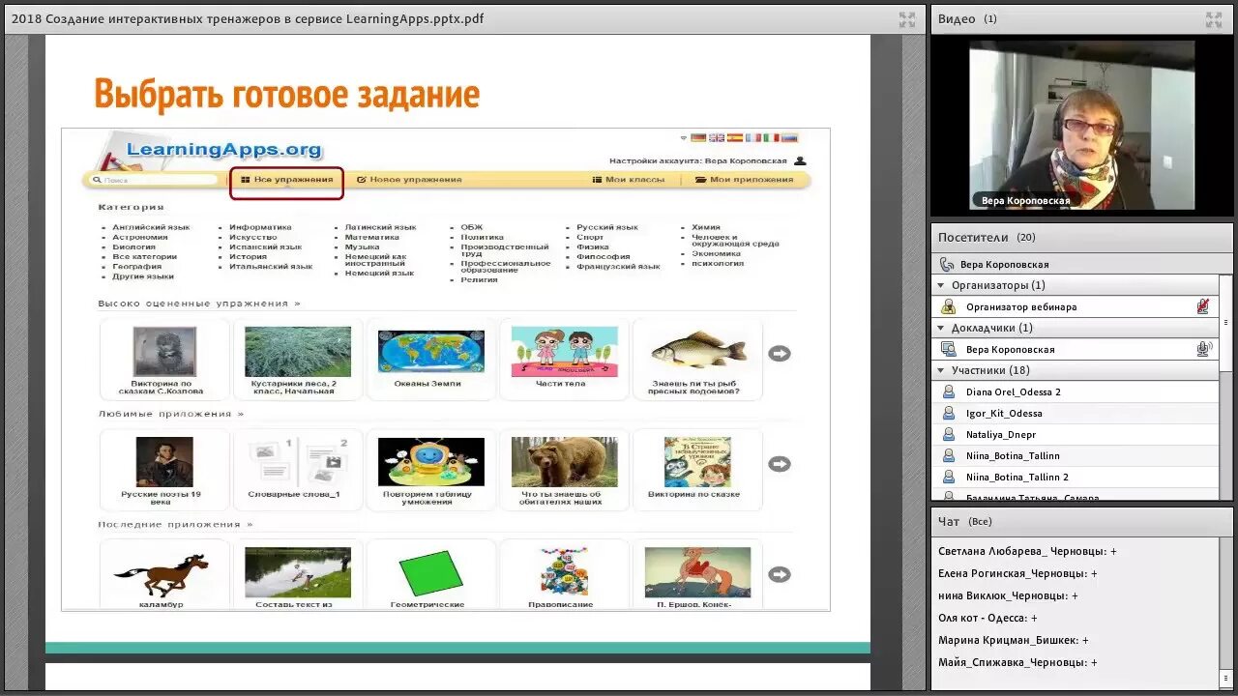Click chat message from Марина Крицман_Бишкек
The image size is (1238, 696).
[x=1014, y=640]
